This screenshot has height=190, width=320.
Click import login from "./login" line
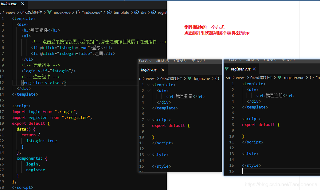pos(45,112)
